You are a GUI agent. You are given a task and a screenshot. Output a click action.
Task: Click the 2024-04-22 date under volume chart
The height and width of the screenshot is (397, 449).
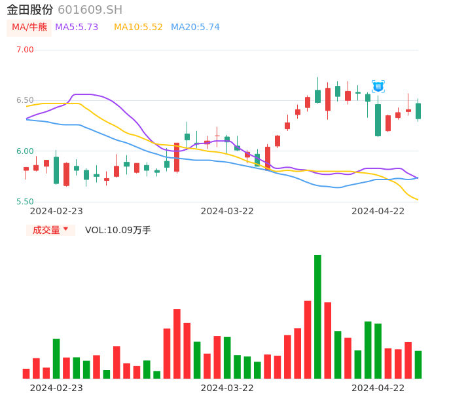(x=378, y=388)
